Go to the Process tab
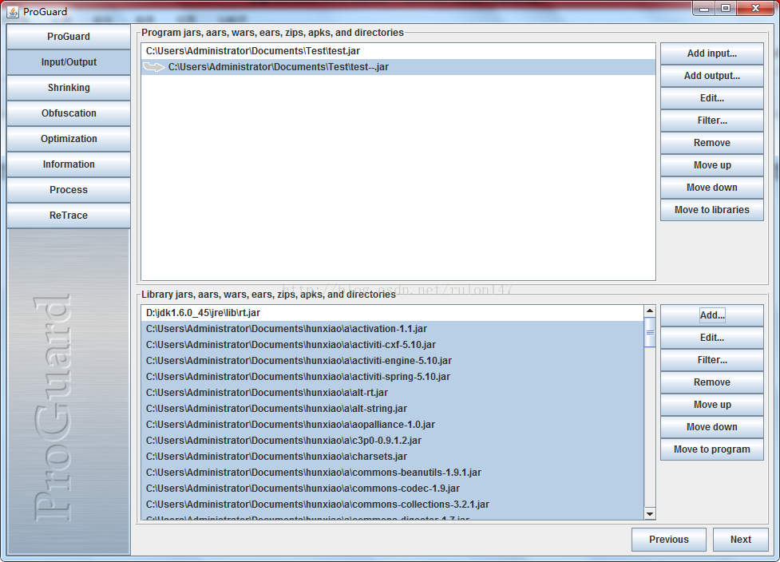 69,190
